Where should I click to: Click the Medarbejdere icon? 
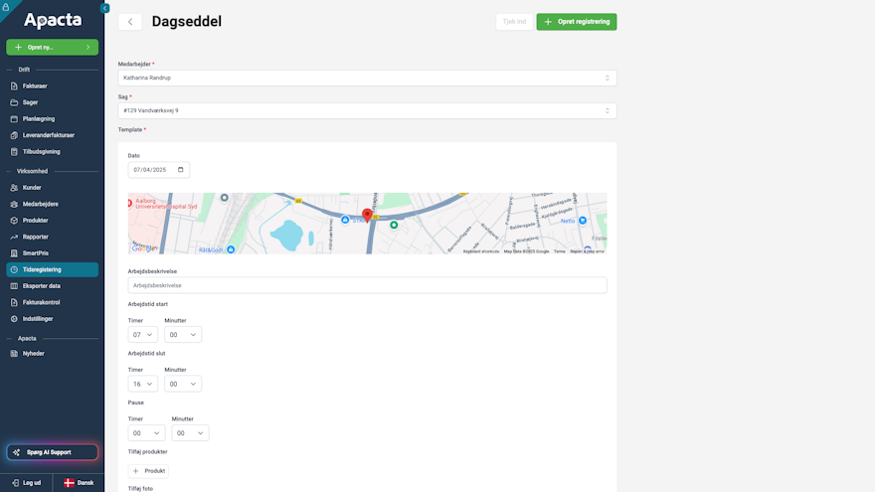[14, 204]
